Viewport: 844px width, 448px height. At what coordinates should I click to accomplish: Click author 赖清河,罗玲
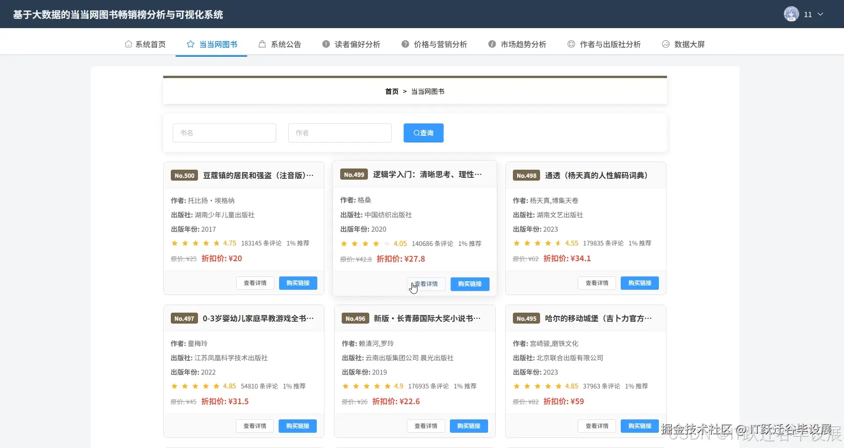click(x=376, y=344)
